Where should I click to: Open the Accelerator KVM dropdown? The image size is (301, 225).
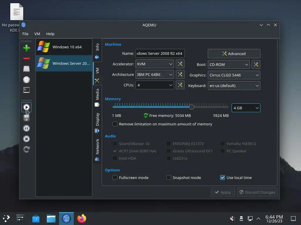coord(155,64)
